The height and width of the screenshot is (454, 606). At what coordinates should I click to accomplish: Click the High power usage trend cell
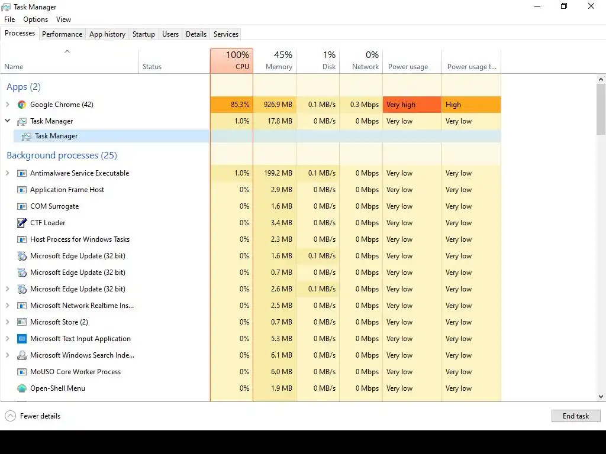(472, 105)
